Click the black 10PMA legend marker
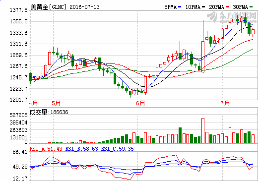The width and height of the screenshot is (258, 181). (x=203, y=7)
